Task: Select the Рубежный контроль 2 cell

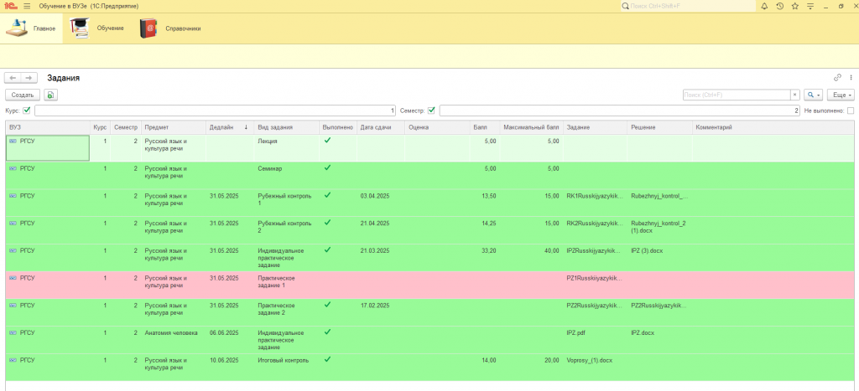Action: click(x=287, y=230)
